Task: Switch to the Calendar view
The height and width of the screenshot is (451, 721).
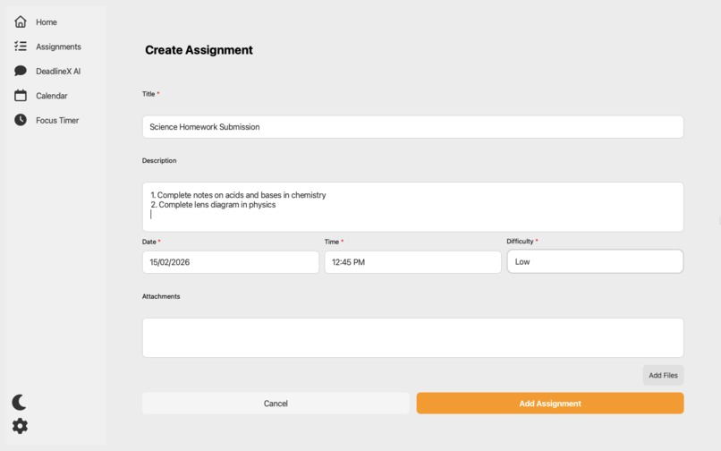Action: pyautogui.click(x=52, y=96)
